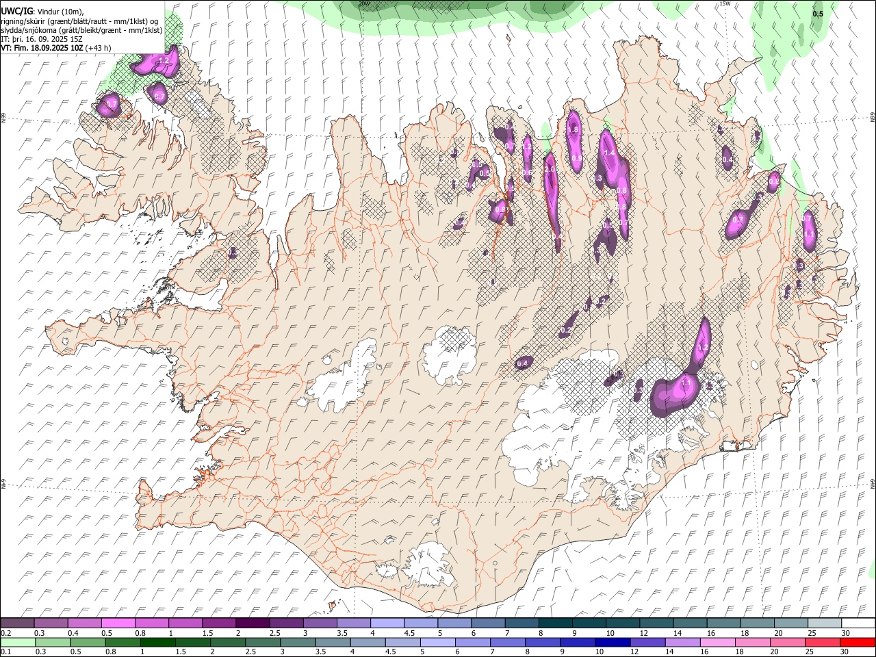Select the darkest purple upper swatch from 2 to 2.5
876x657 pixels.
(252, 623)
